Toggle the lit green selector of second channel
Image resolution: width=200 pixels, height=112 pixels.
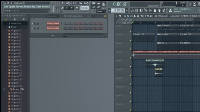click(x=61, y=28)
